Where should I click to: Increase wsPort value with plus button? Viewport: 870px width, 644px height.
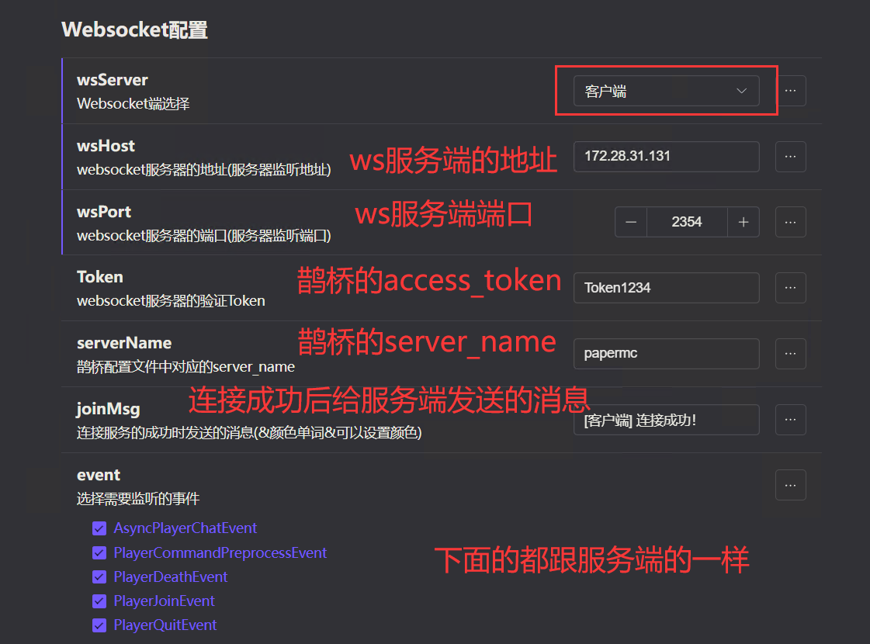[x=743, y=222]
